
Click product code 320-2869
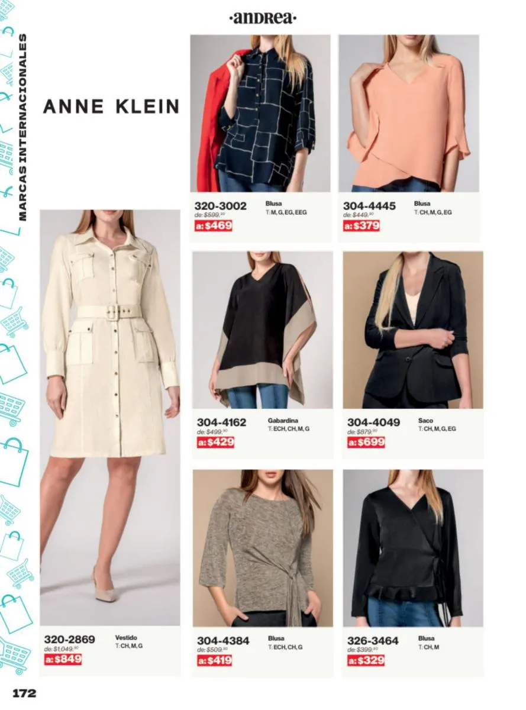pos(69,640)
